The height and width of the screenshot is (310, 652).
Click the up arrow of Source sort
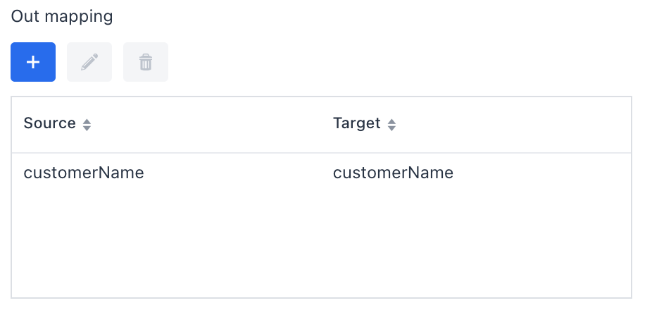pos(87,121)
